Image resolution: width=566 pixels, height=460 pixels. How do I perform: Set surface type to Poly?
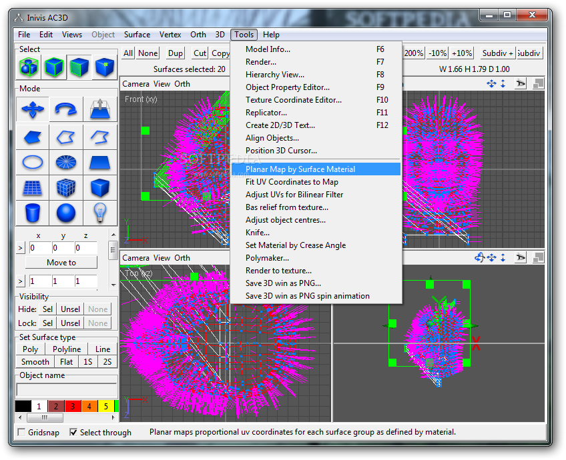point(30,349)
